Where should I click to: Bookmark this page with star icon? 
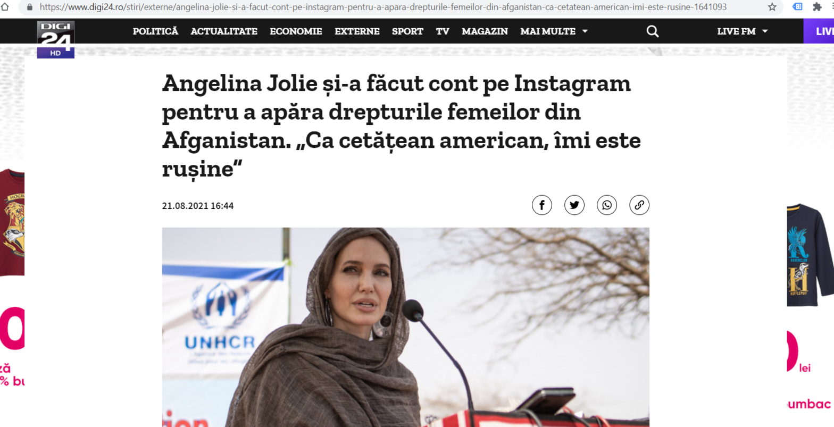pos(772,7)
